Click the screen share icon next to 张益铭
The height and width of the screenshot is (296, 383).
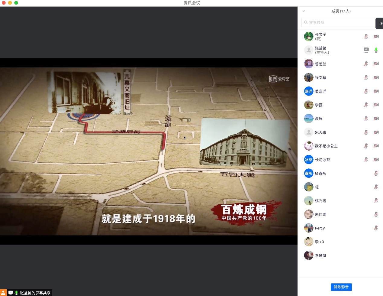click(x=366, y=50)
